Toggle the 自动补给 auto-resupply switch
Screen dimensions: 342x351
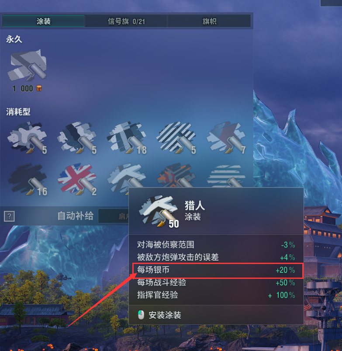(114, 216)
